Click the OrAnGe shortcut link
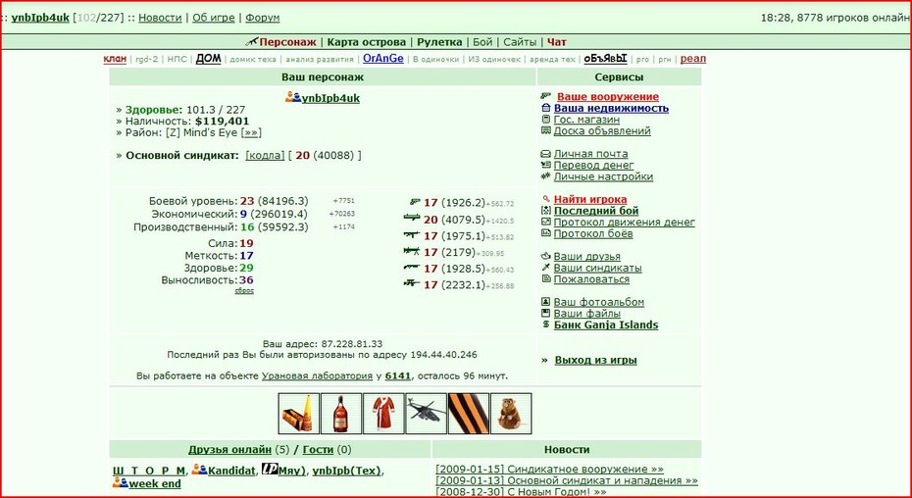The image size is (912, 498). [382, 59]
